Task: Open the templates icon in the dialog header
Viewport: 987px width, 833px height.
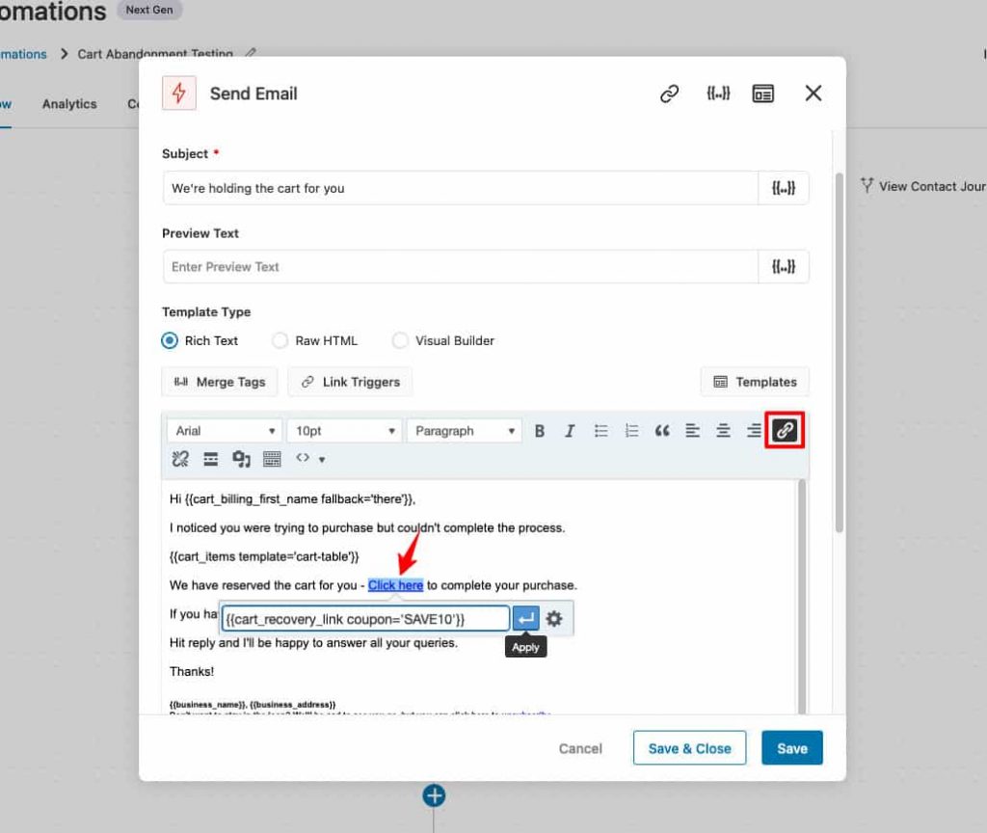Action: pyautogui.click(x=763, y=94)
